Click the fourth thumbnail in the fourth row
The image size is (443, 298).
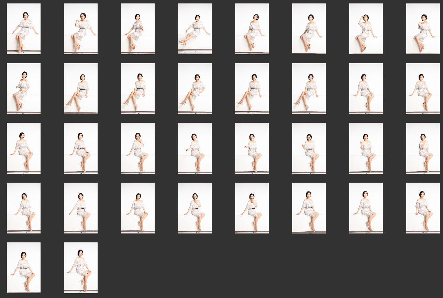[195, 208]
